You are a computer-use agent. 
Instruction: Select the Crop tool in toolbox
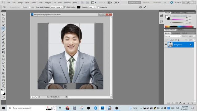(x=3, y=28)
